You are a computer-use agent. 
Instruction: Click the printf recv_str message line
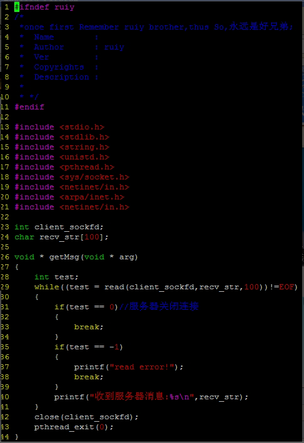click(x=151, y=397)
